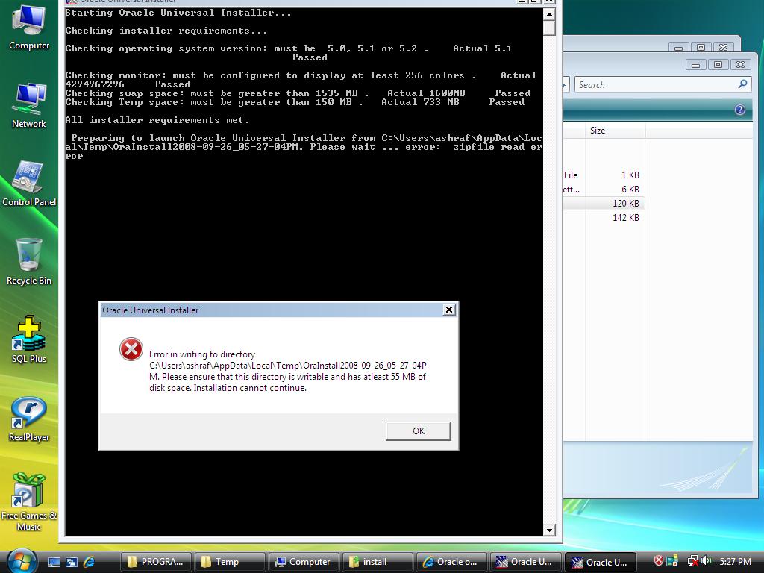The height and width of the screenshot is (573, 764).
Task: Launch Internet Explorer from Quick Launch
Action: coord(90,562)
